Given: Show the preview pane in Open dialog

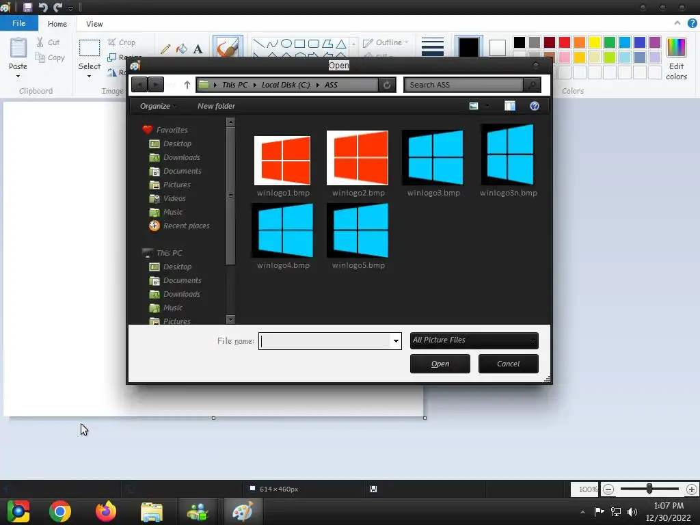Looking at the screenshot, I should click(x=510, y=106).
